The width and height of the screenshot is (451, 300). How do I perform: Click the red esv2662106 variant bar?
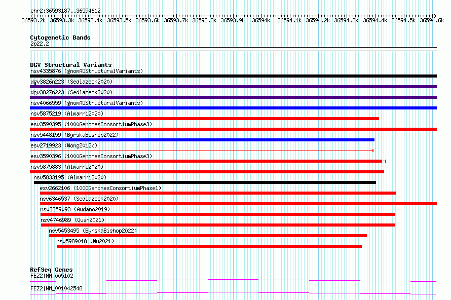218,193
